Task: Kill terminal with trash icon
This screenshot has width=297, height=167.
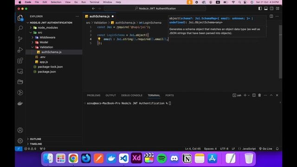Action: 259,95
